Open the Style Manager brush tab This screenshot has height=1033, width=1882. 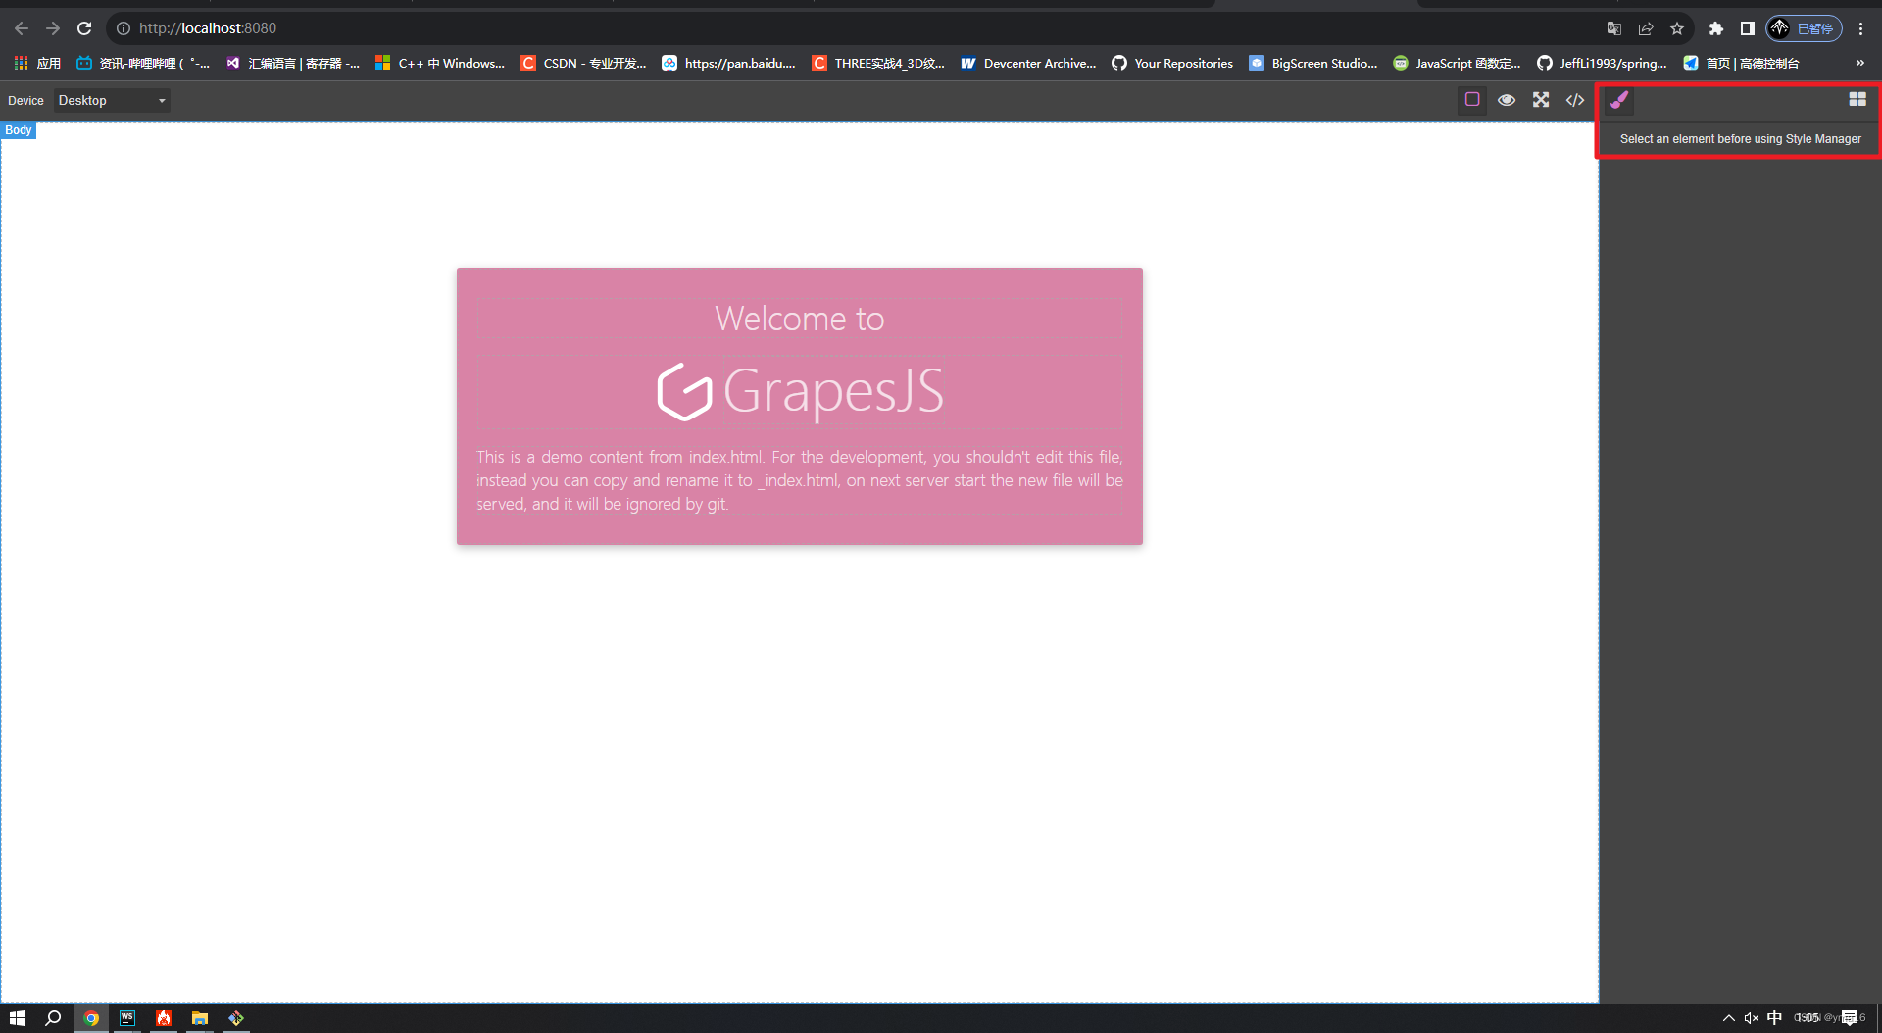(1619, 100)
